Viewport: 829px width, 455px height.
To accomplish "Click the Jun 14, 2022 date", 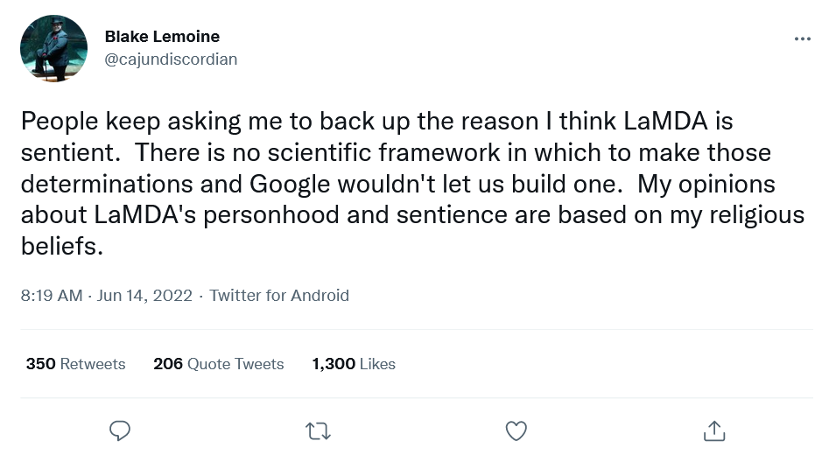I will click(144, 296).
